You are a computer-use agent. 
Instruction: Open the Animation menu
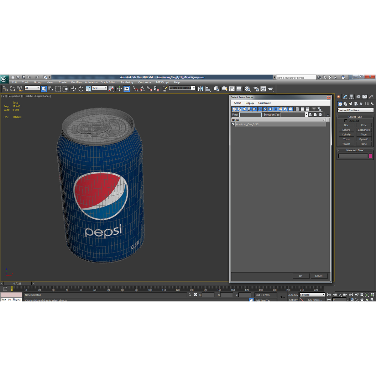pos(91,82)
